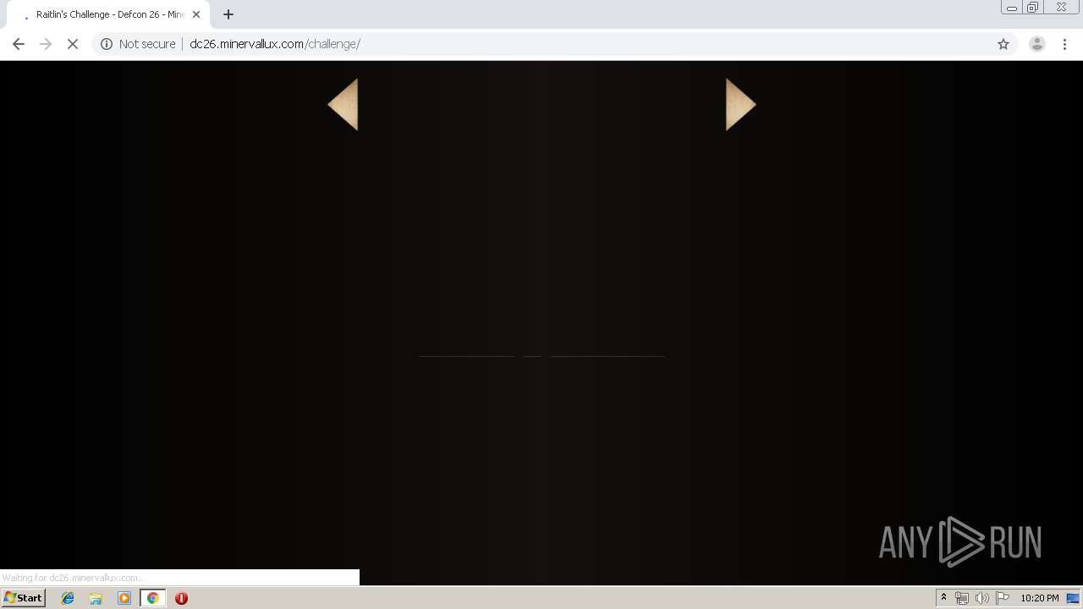The height and width of the screenshot is (609, 1083).
Task: Click the right parchment arrow on page
Action: (740, 105)
